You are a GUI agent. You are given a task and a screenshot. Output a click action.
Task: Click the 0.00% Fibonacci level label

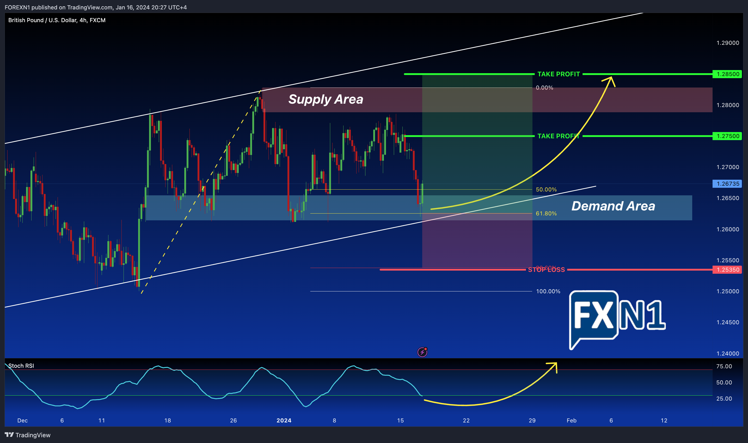544,88
